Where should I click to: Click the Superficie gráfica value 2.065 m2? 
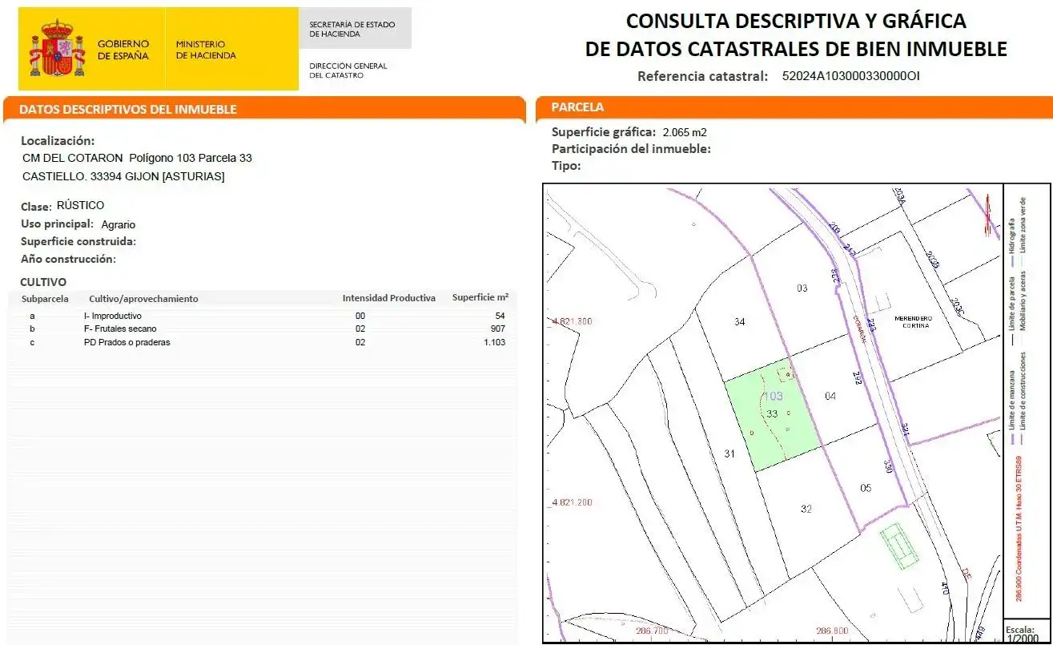tap(685, 132)
